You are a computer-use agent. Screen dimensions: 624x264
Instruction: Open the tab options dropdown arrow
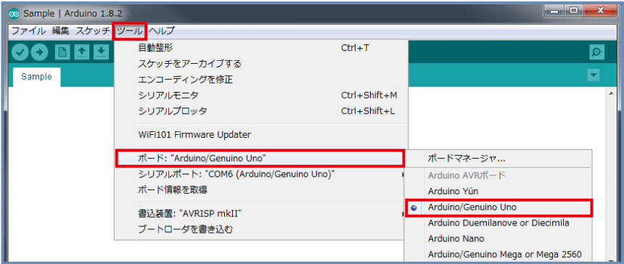coord(594,75)
